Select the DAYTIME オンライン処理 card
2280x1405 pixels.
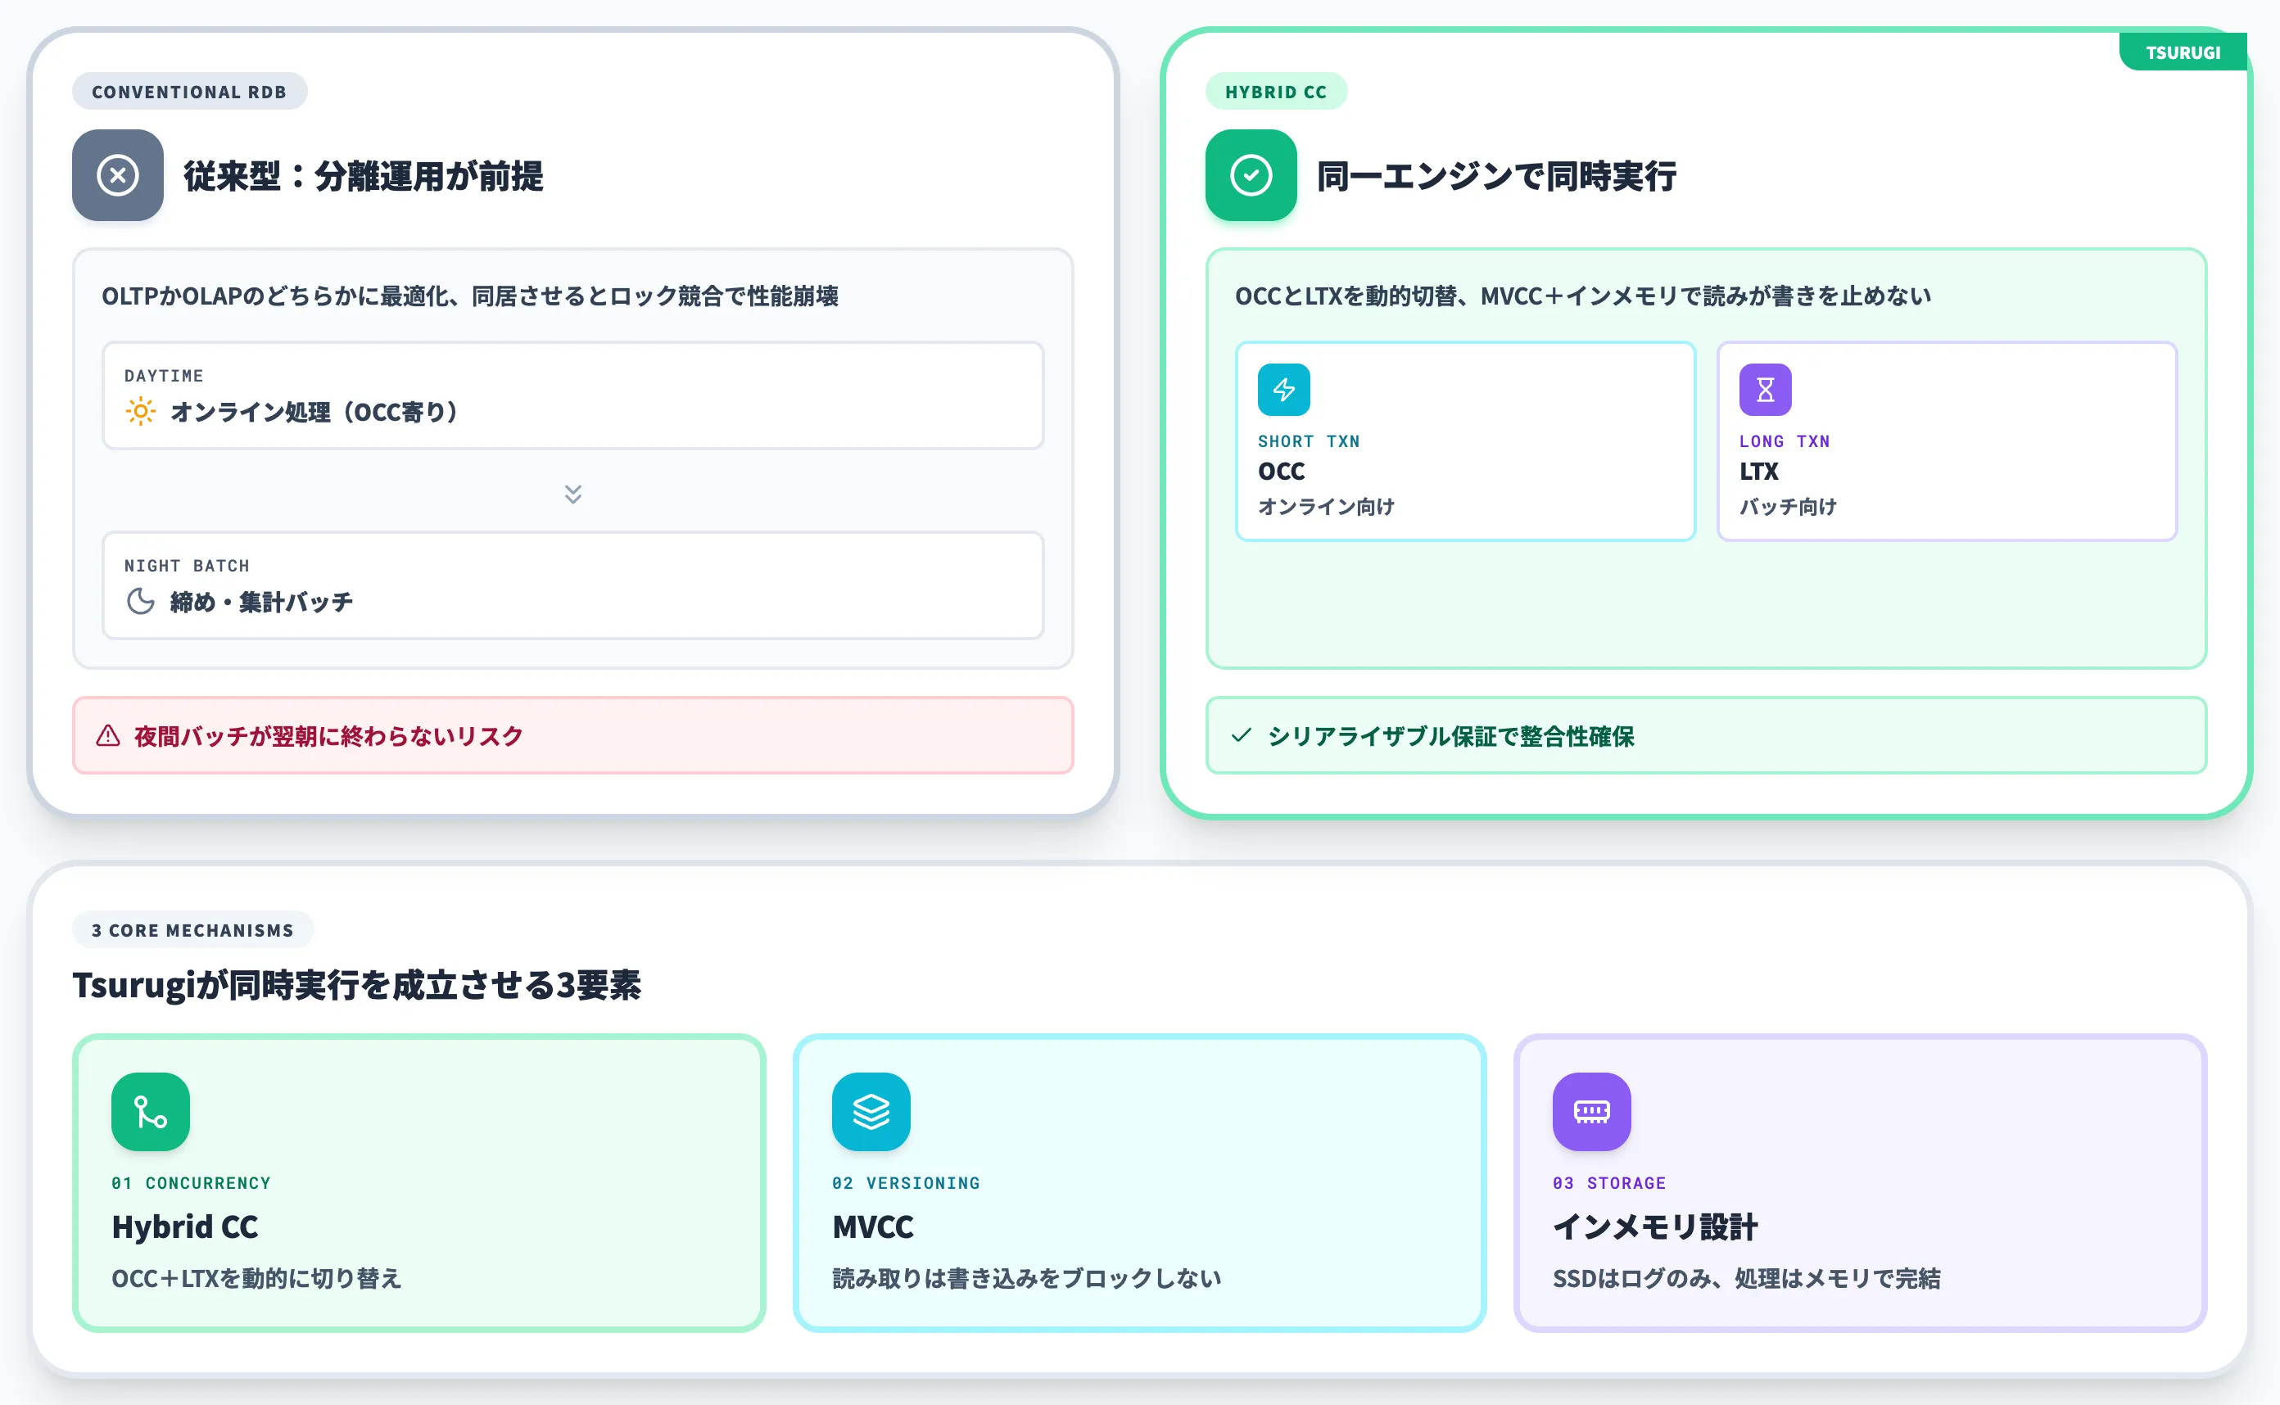(x=573, y=395)
